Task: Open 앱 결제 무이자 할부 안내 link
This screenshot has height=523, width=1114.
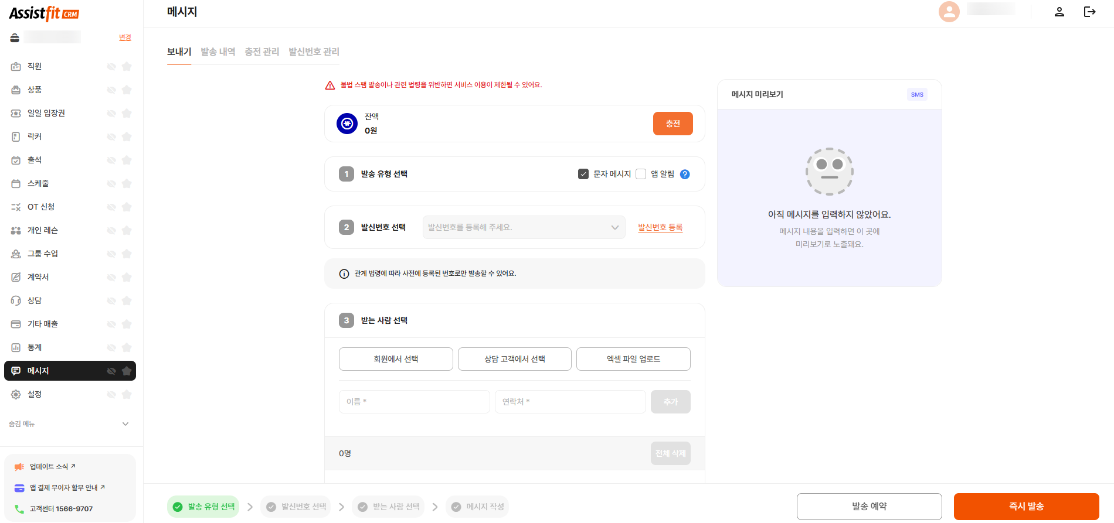Action: click(59, 488)
